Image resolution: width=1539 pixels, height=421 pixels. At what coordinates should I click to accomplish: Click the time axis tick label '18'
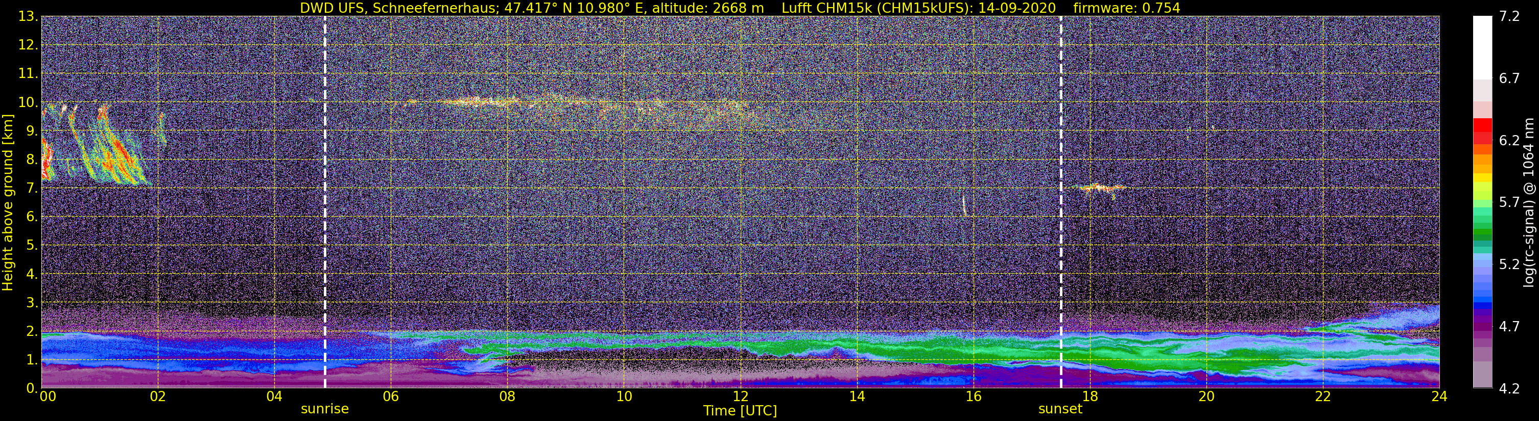(x=1090, y=397)
